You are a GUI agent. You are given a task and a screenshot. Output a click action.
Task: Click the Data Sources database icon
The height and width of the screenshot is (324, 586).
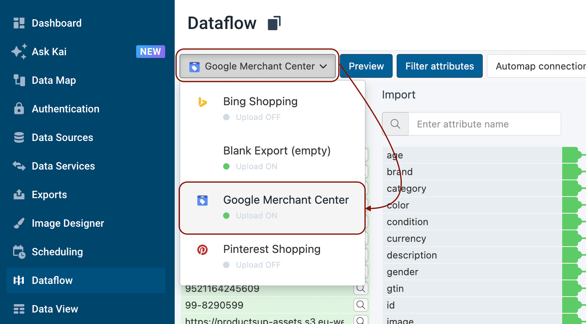(19, 137)
